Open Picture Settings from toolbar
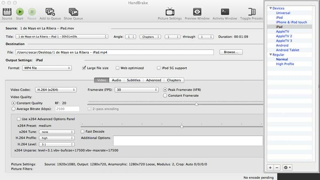Image resolution: width=320 pixels, height=180 pixels. [170, 12]
